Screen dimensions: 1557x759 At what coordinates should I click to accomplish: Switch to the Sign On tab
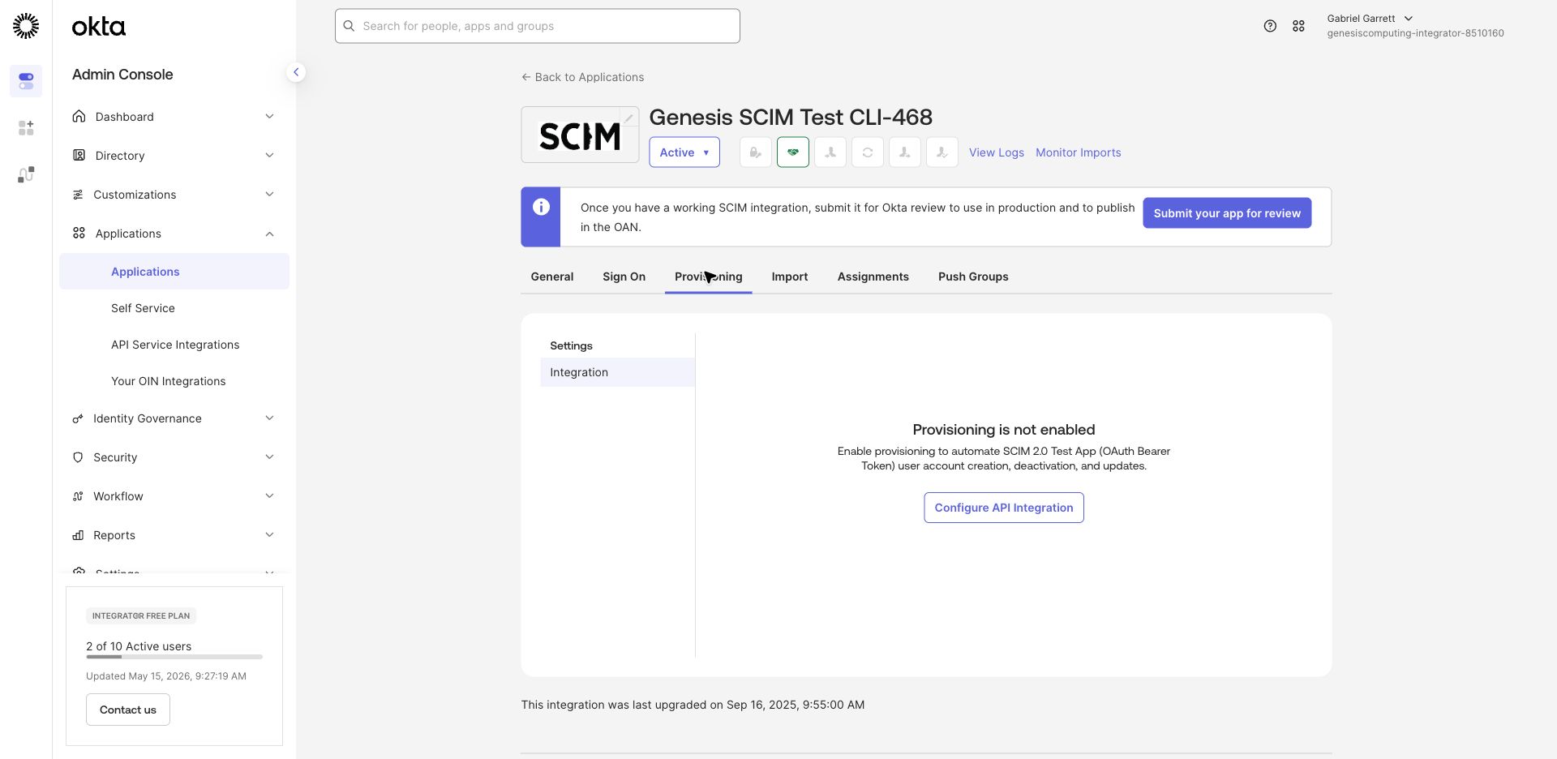(624, 277)
